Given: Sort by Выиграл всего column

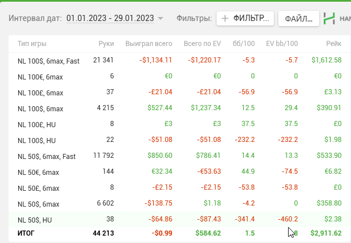Looking at the screenshot, I should coord(149,44).
